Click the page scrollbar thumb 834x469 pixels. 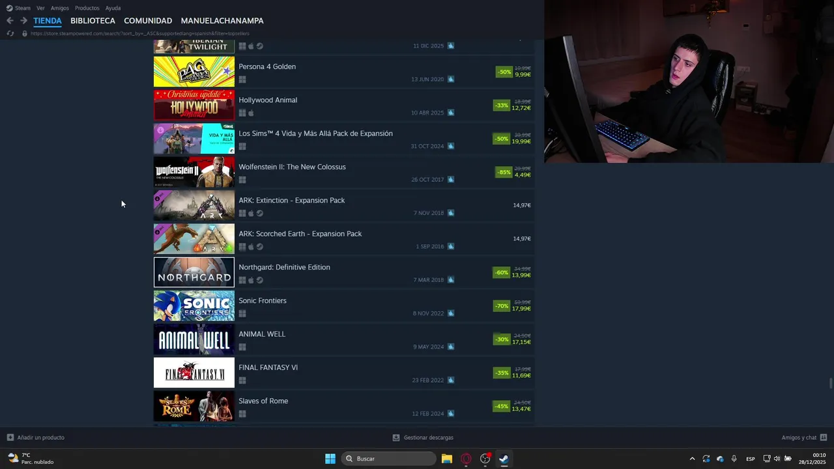point(830,383)
